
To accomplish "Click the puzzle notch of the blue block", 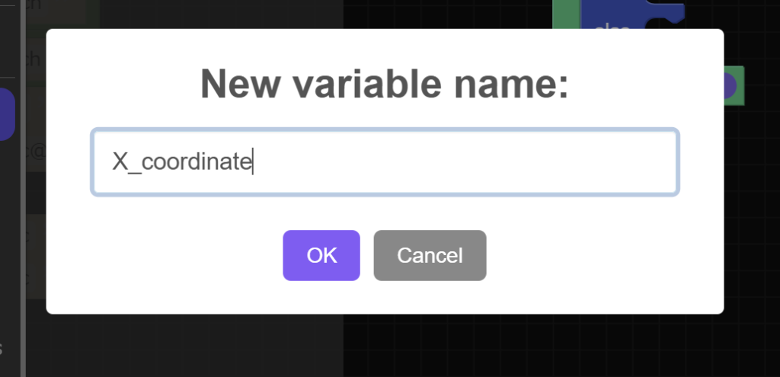I will [x=669, y=13].
